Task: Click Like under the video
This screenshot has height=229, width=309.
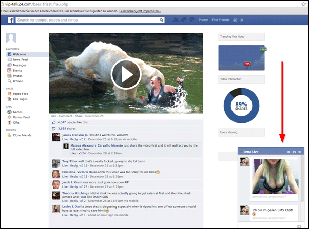Action: click(53, 116)
